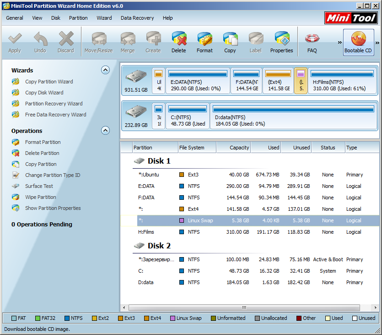Select the E:DATA row in partition list
This screenshot has width=382, height=335.
coord(250,186)
